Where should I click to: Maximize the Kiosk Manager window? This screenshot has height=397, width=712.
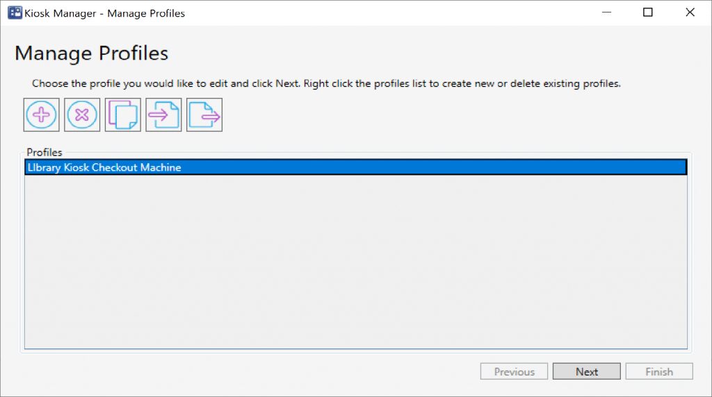648,12
